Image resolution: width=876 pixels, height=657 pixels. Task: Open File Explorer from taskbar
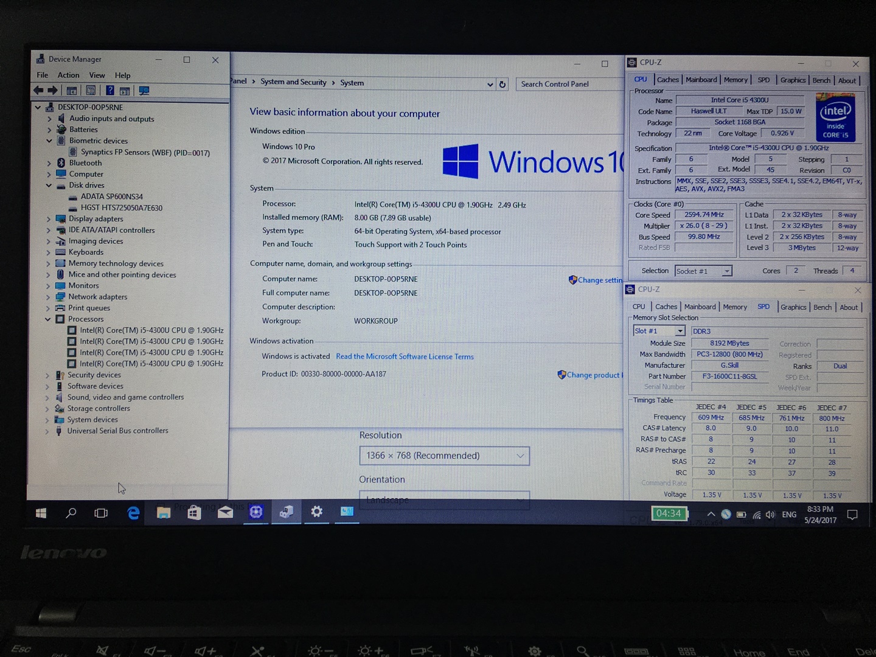(164, 513)
